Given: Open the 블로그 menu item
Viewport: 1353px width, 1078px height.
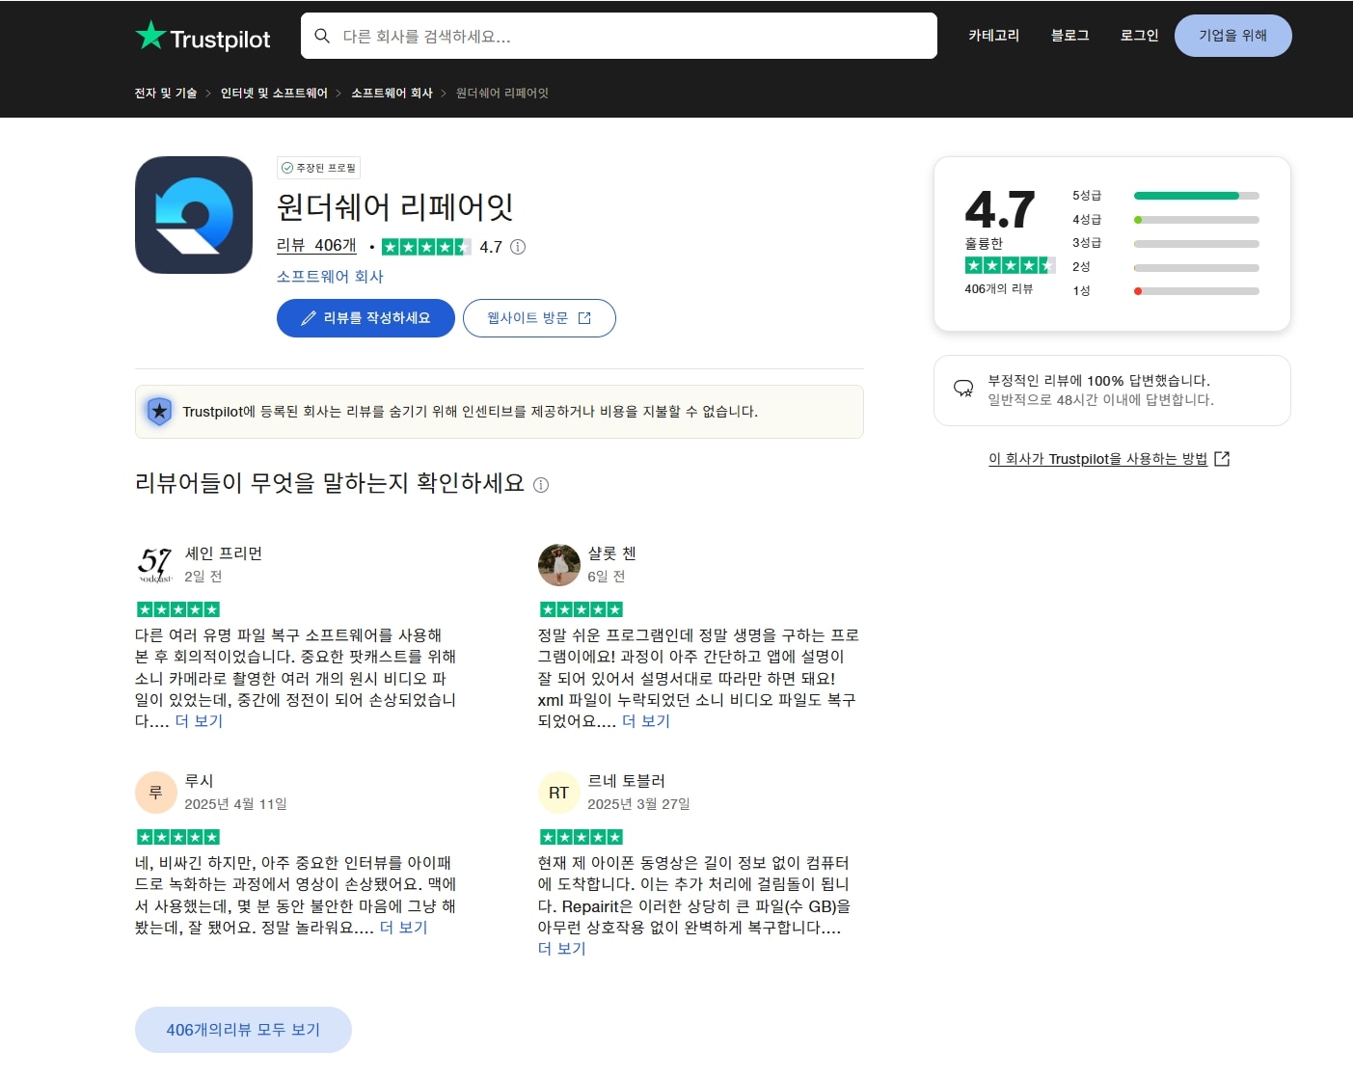Looking at the screenshot, I should click(1069, 36).
